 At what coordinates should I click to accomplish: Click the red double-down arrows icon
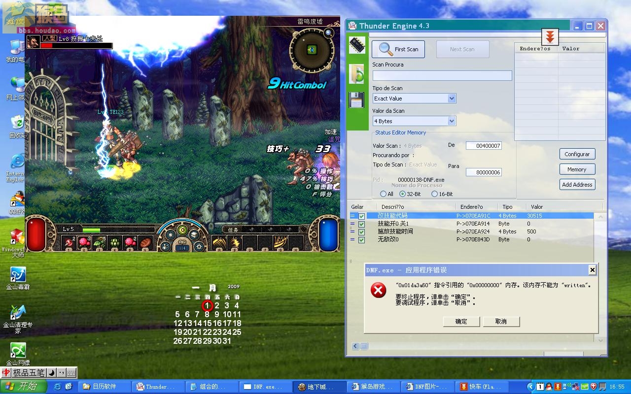(550, 37)
